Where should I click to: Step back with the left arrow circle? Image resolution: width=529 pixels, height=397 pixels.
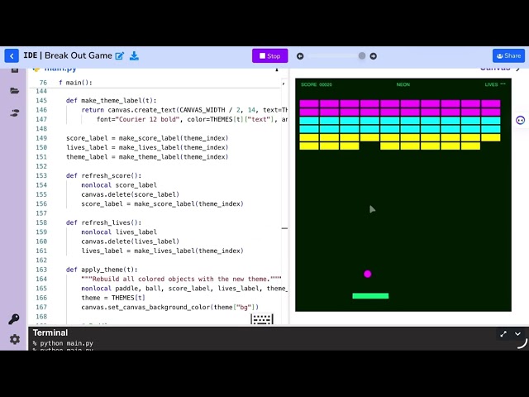[300, 56]
